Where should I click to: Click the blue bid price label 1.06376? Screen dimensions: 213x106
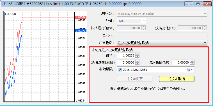coord(81,31)
